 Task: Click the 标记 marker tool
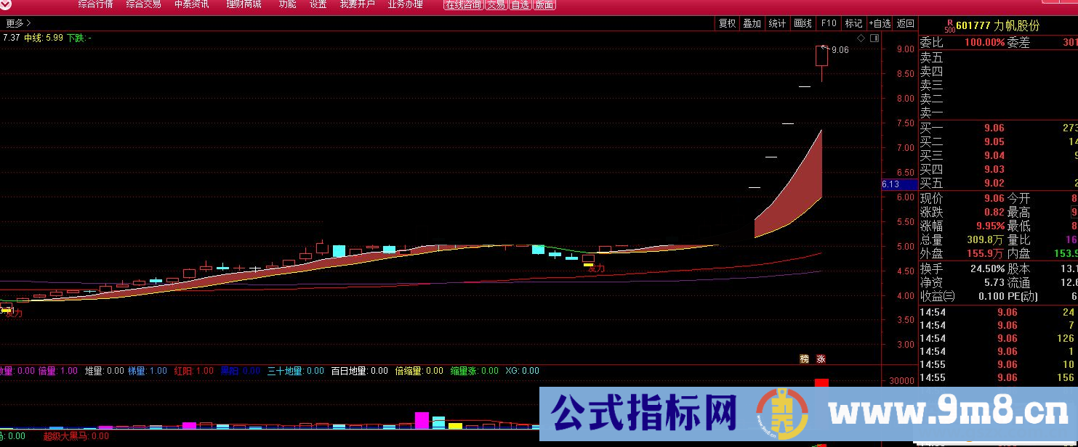click(853, 23)
